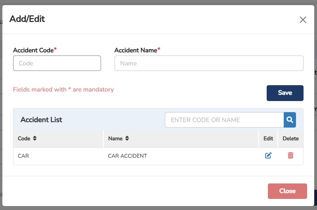Select the CAR ACCIDENT name cell
The image size is (317, 210).
(127, 156)
